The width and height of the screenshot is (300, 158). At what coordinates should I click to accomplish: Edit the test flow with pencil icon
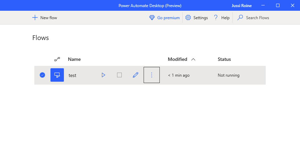click(x=136, y=75)
